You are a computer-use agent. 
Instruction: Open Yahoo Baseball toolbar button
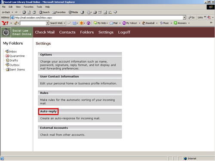coord(148,23)
